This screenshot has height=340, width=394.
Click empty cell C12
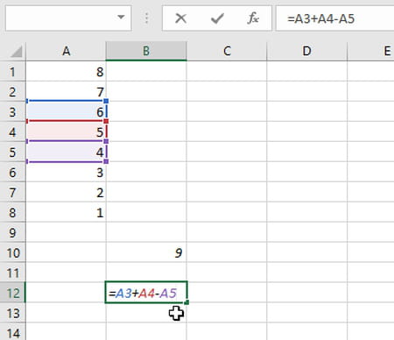pyautogui.click(x=227, y=293)
